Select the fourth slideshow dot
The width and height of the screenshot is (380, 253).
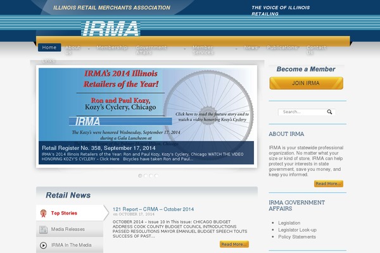[156, 176]
